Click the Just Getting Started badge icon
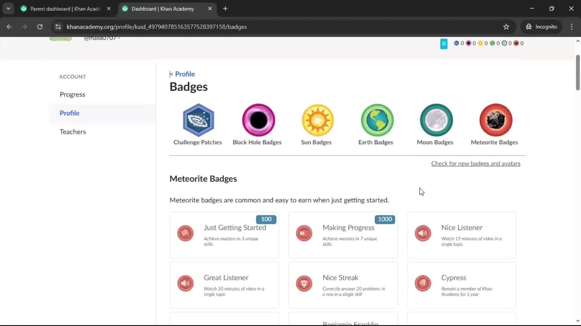 coord(185,233)
